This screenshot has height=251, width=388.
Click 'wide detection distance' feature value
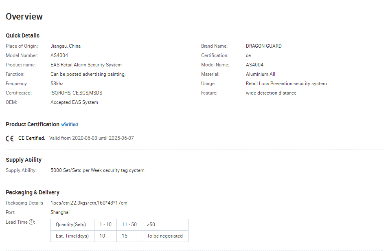(271, 93)
